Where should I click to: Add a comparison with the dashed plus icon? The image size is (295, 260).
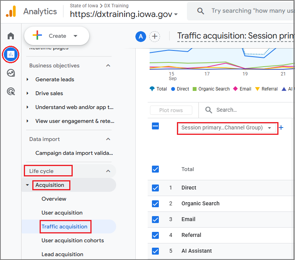coord(155,36)
